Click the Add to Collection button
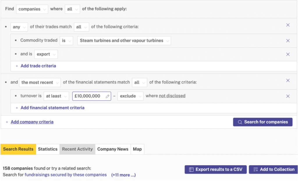Image resolution: width=298 pixels, height=183 pixels. [273, 169]
